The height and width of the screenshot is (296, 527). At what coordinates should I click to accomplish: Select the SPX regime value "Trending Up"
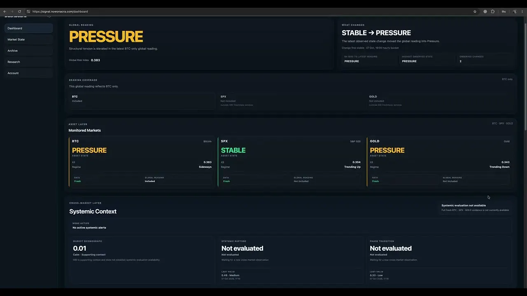[352, 167]
